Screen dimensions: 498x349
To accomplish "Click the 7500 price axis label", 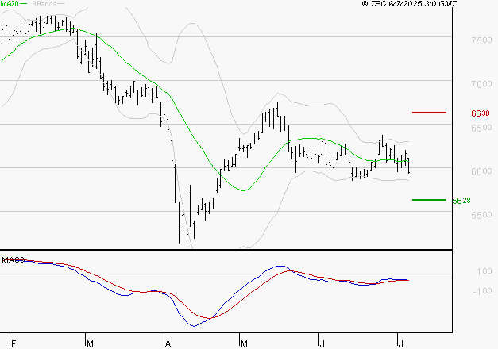I will 481,40.
